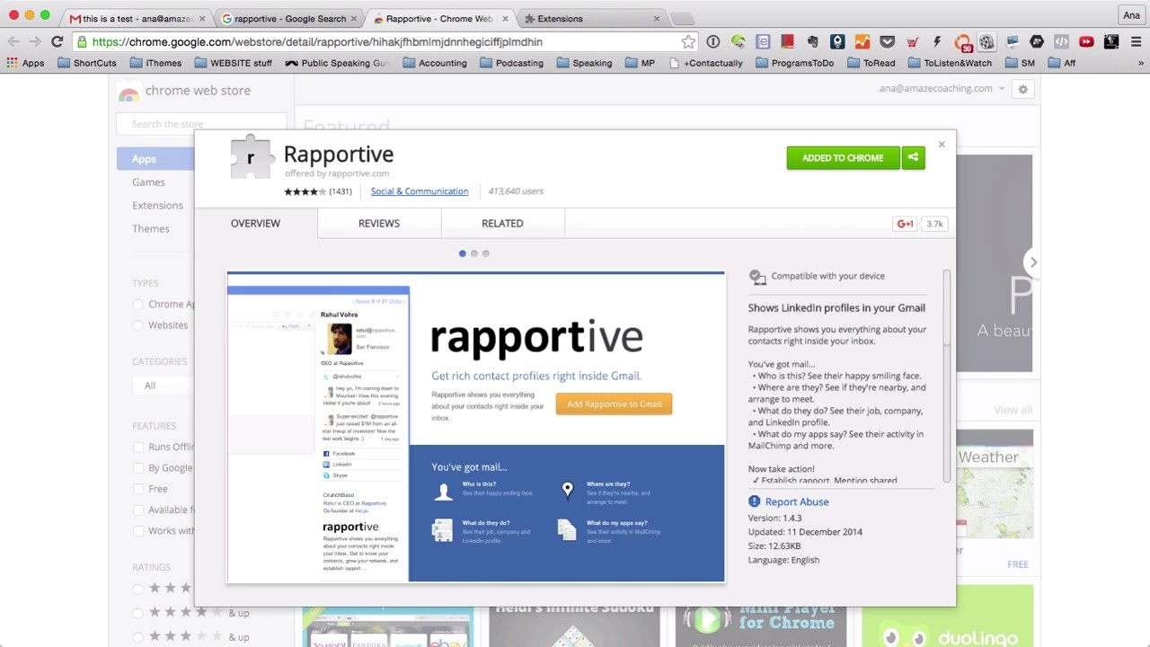The height and width of the screenshot is (647, 1150).
Task: Click the Report Abuse flag icon
Action: tap(755, 501)
